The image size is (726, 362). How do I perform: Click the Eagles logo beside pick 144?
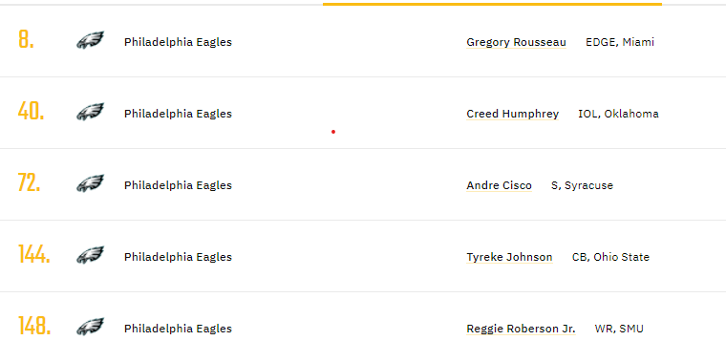coord(91,256)
